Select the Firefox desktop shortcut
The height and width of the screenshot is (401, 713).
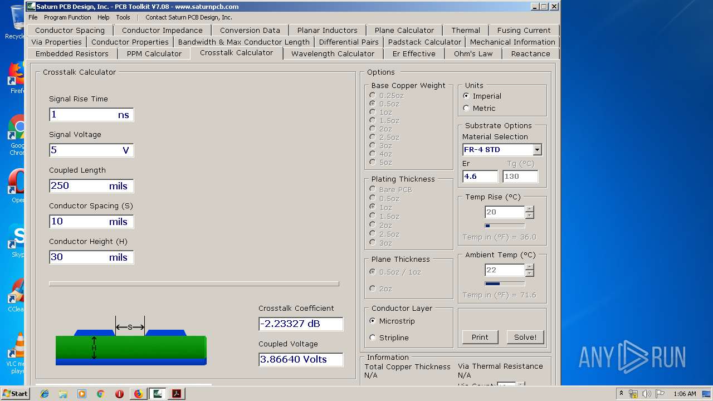(16, 77)
